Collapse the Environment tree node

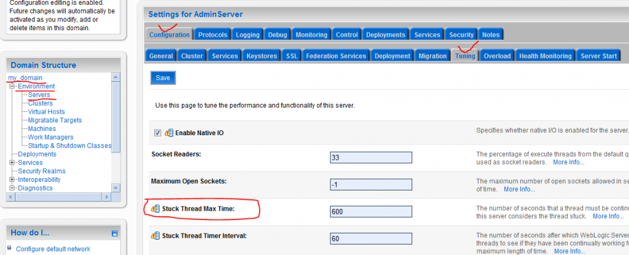click(x=12, y=87)
